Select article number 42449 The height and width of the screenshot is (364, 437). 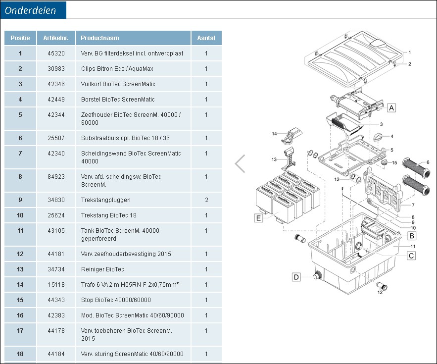click(x=56, y=100)
